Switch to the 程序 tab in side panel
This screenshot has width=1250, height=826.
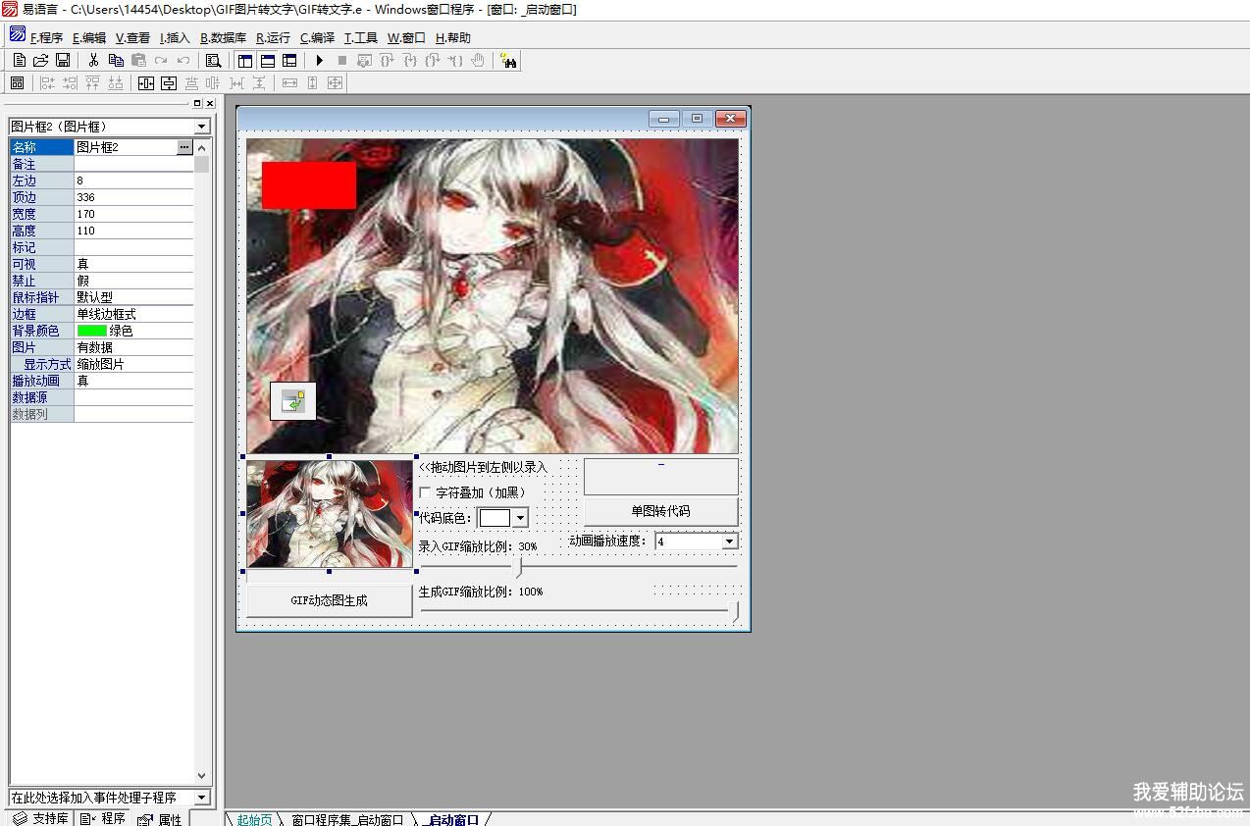103,818
